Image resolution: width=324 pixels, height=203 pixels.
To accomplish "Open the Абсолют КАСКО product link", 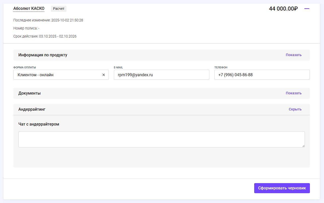I will pos(29,9).
